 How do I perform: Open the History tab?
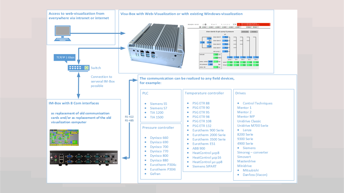(248, 27)
